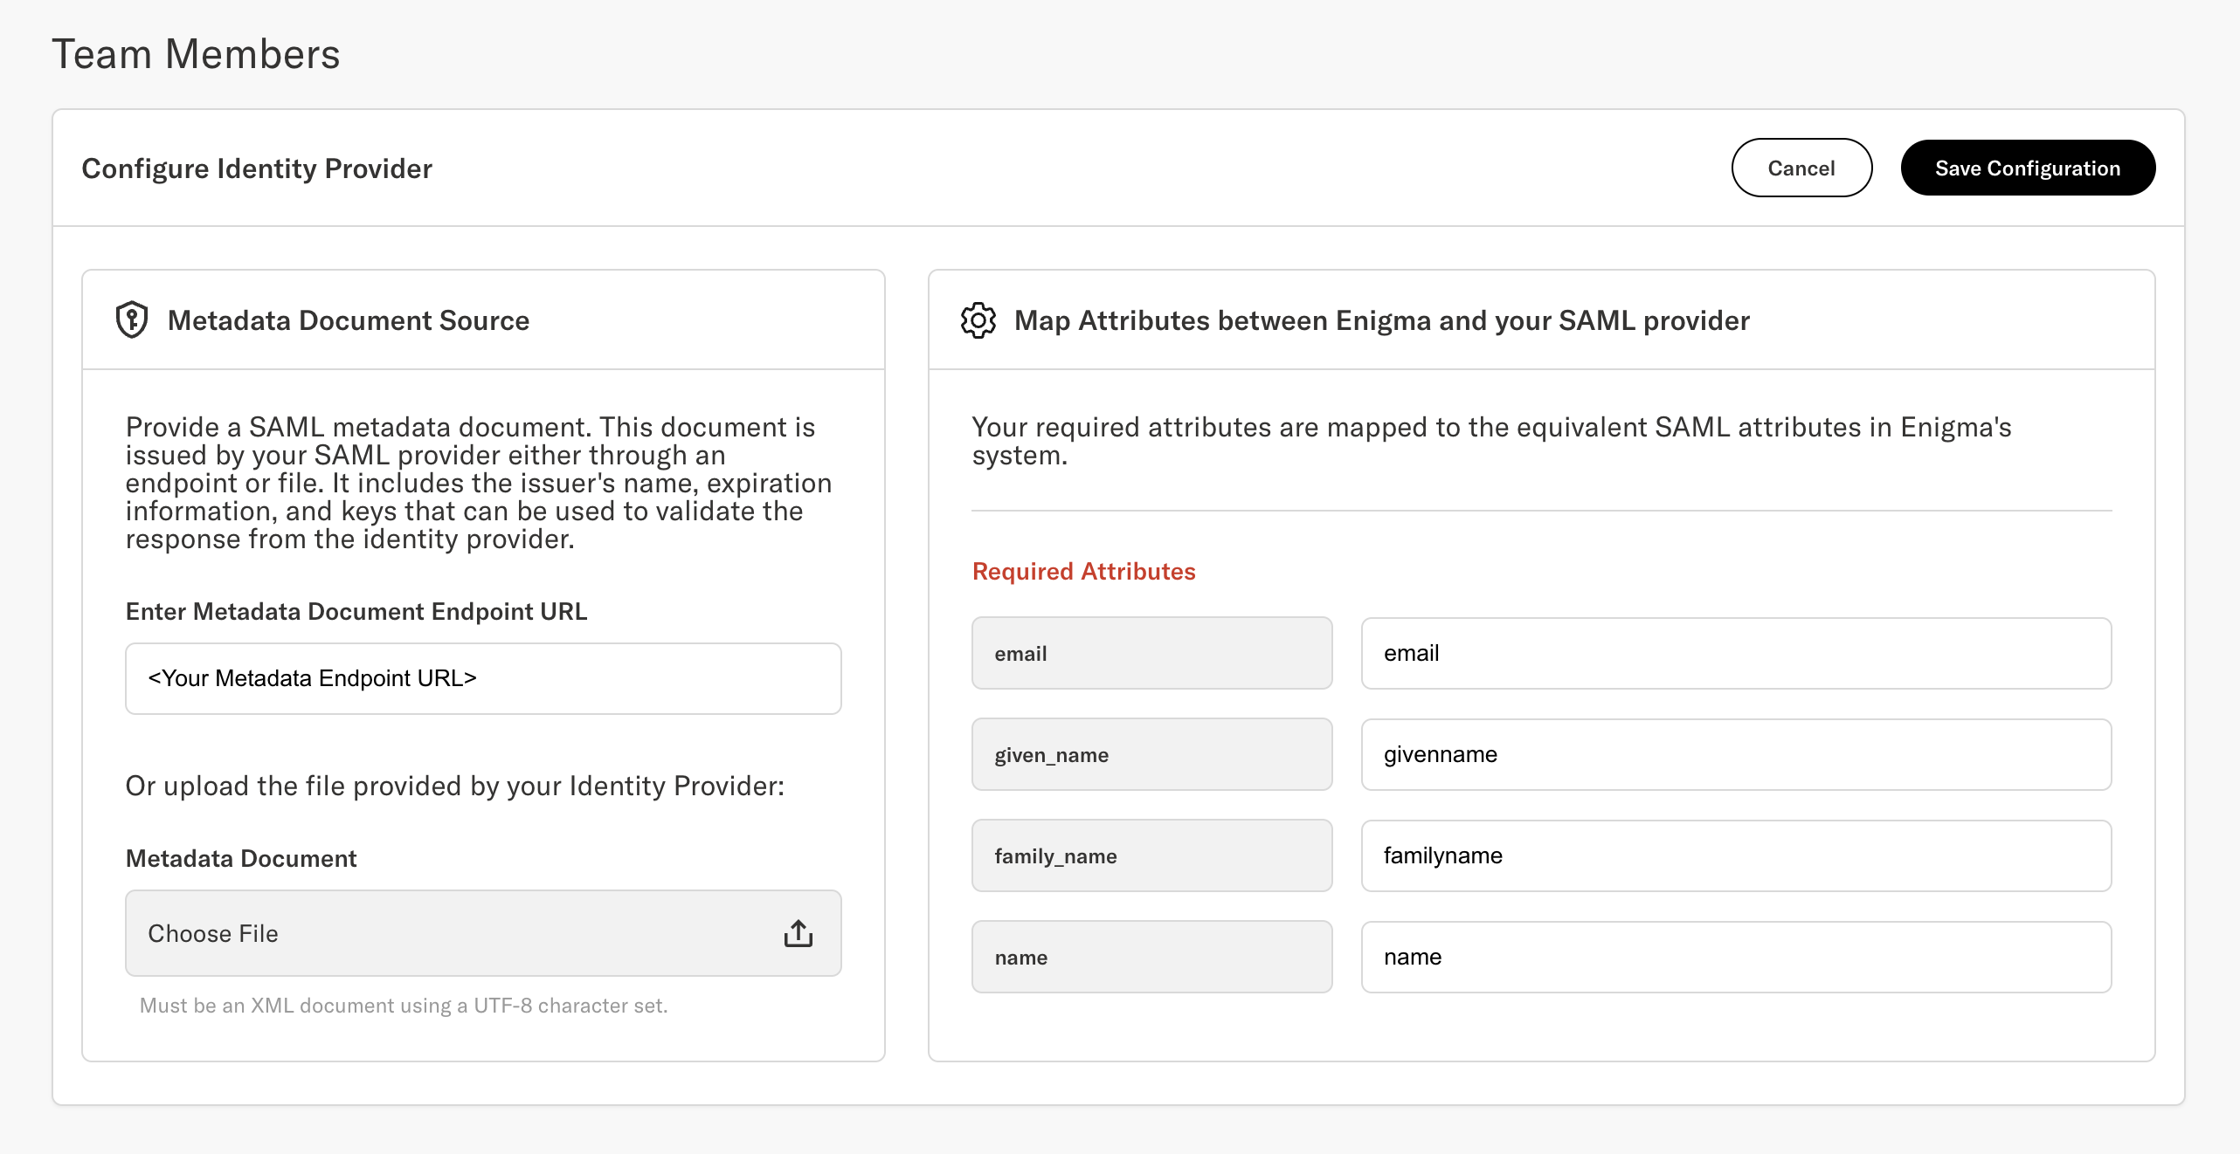
Task: Click the family_name required attribute box
Action: (1151, 855)
